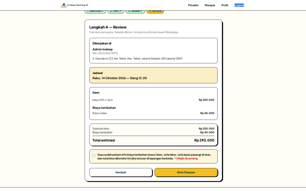Select the Admin Indeep name text
Screen dimensions: 306x191
point(103,49)
